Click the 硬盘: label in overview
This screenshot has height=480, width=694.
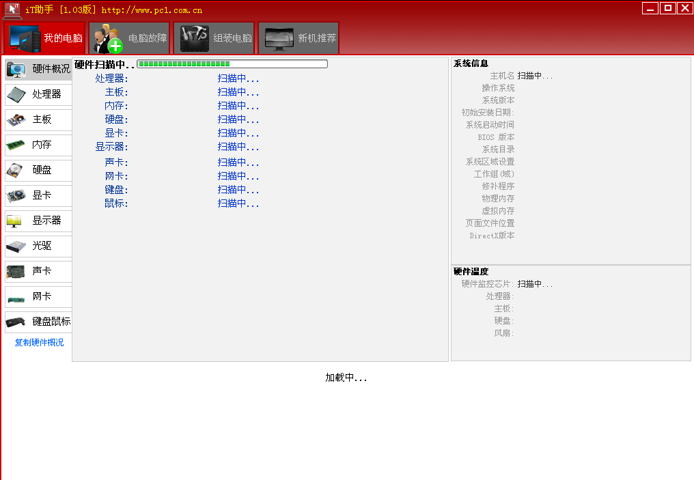[116, 120]
